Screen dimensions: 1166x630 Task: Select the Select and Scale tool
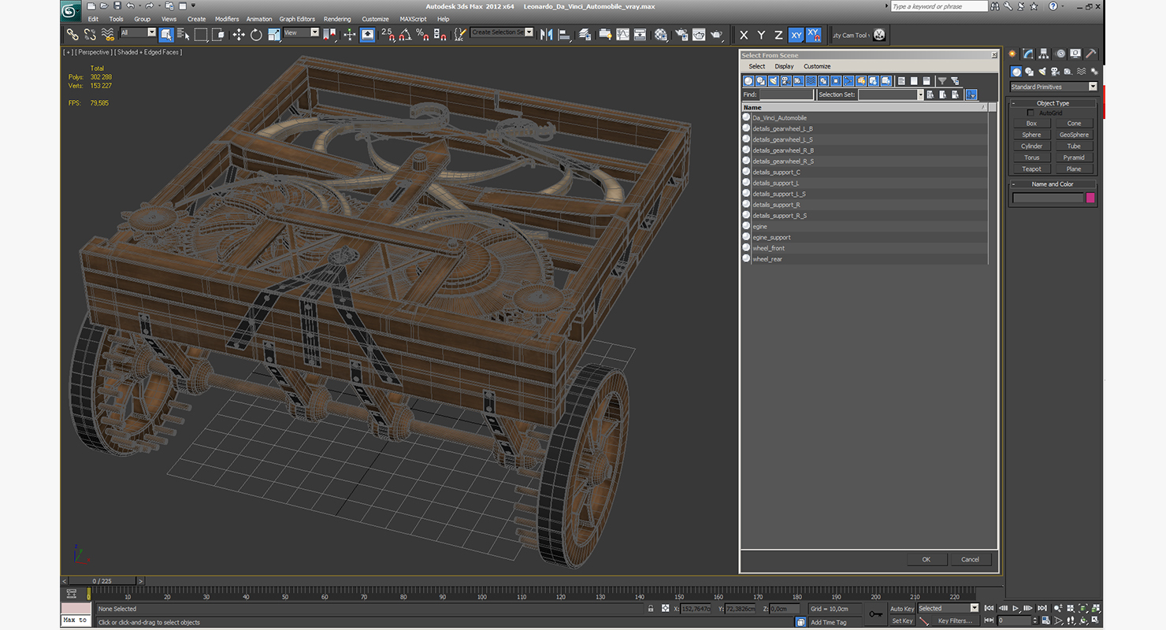pos(273,35)
